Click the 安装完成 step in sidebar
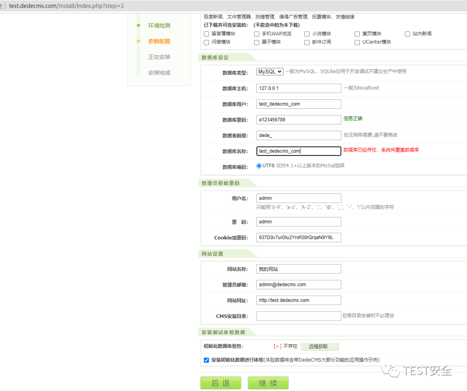 159,73
